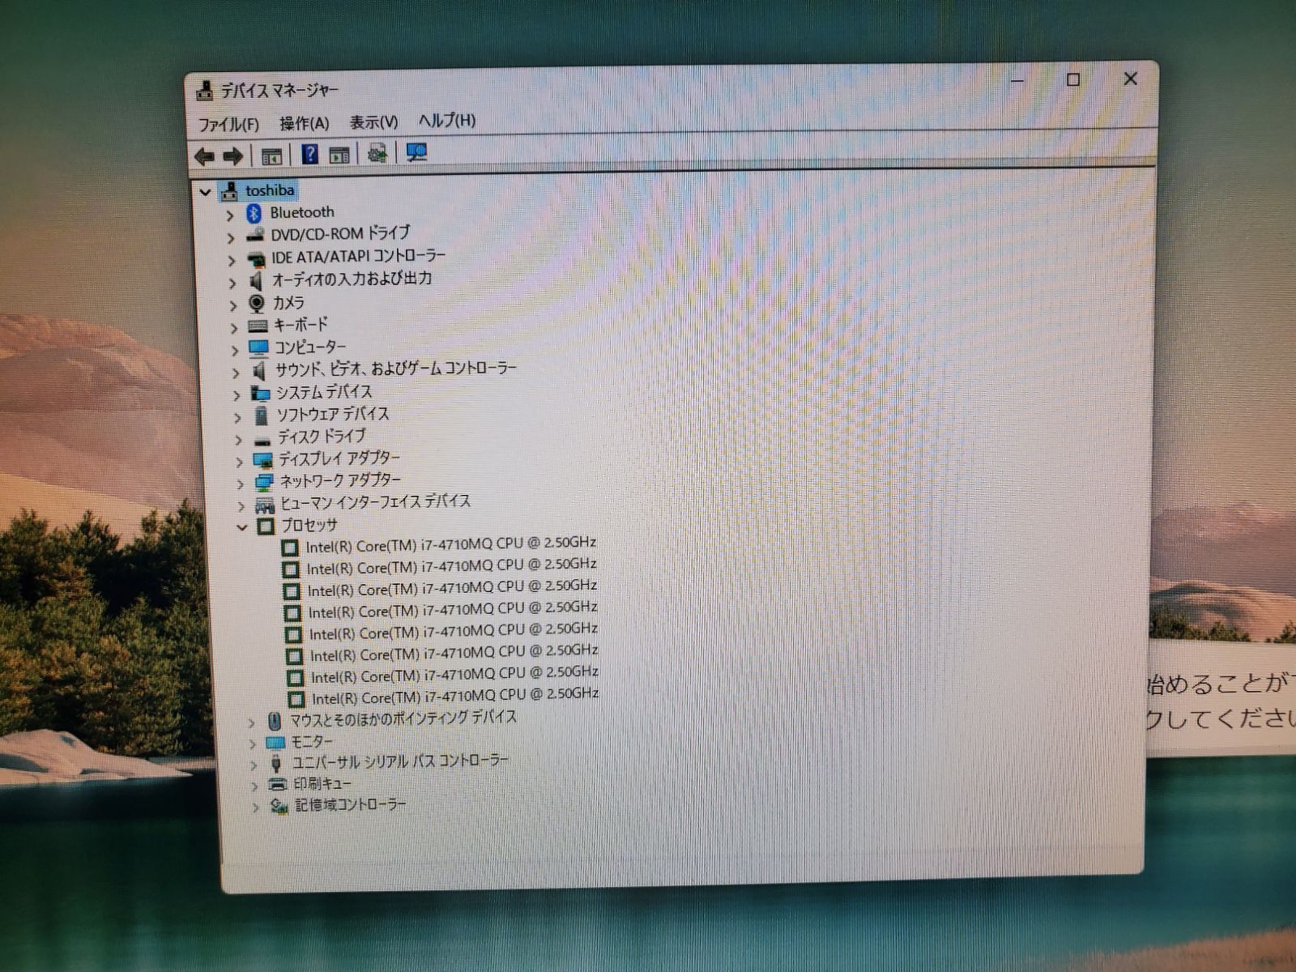The height and width of the screenshot is (972, 1296).
Task: Click the toshiba computer root icon
Action: [231, 191]
